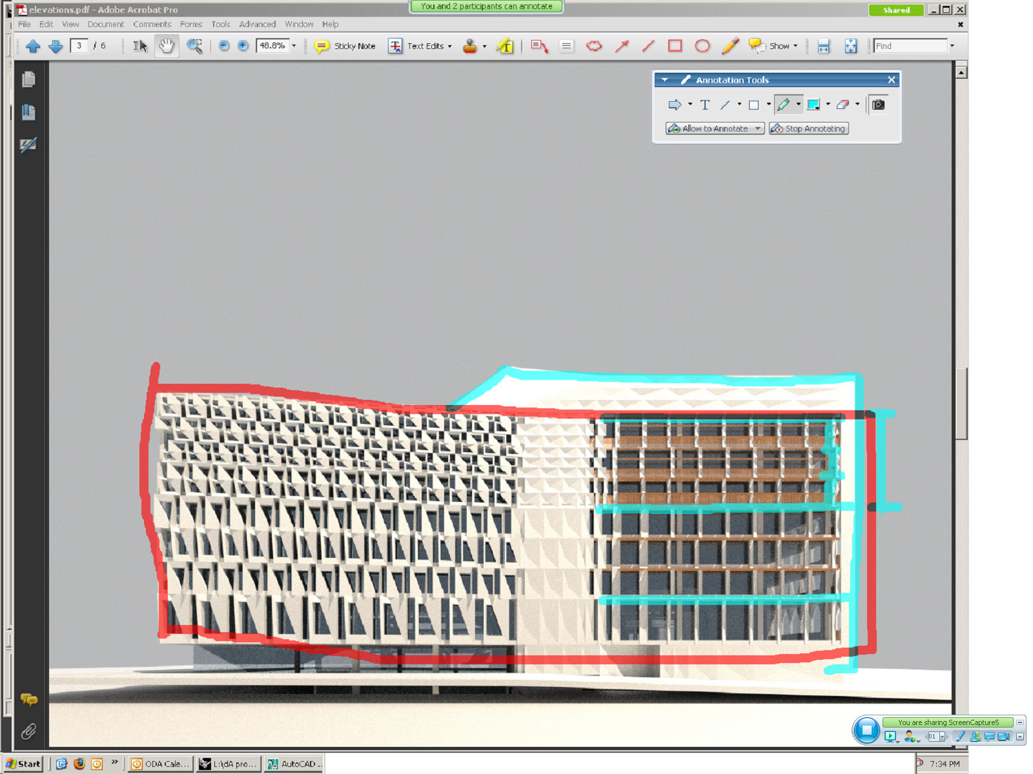Open the sharing video camera icon
Image resolution: width=1033 pixels, height=774 pixels.
[1003, 737]
